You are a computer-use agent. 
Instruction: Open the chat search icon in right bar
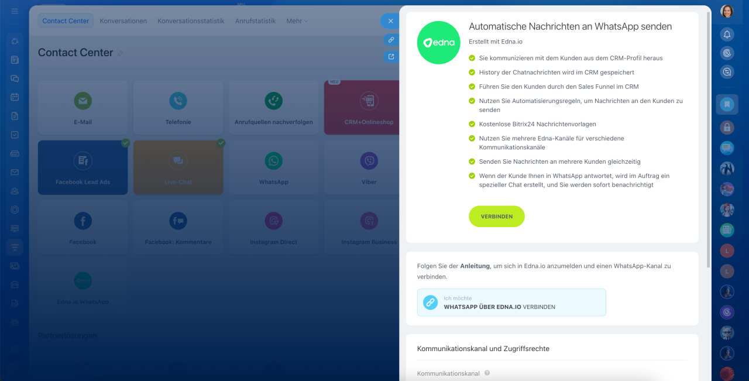pos(727,72)
